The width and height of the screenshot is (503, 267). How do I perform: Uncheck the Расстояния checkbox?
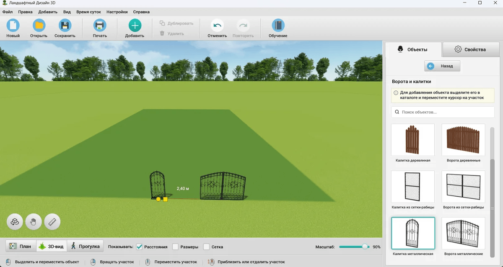pyautogui.click(x=140, y=247)
